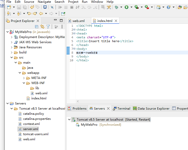Click line 8 in the editor
Image resolution: width=188 pixels, height=150 pixels.
pos(132,53)
